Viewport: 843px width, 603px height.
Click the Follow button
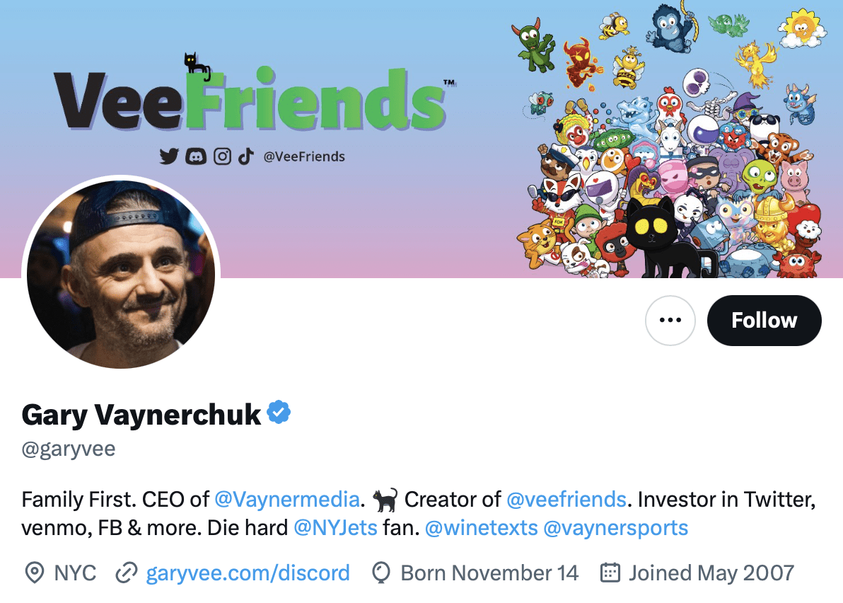pyautogui.click(x=764, y=321)
